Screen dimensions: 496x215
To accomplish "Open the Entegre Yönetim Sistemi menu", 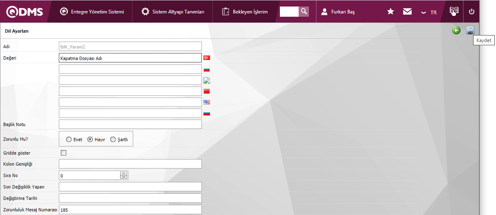I will point(92,12).
